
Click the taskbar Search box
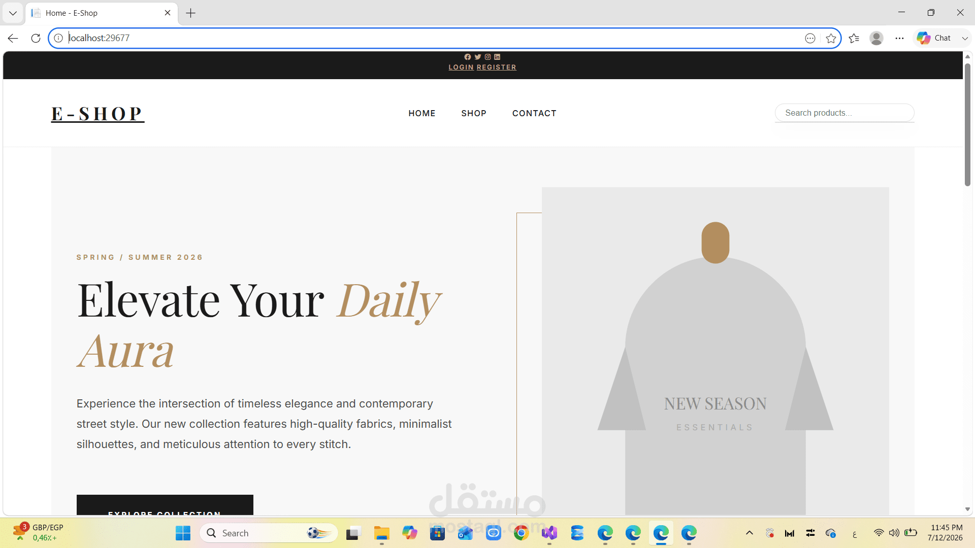click(269, 533)
